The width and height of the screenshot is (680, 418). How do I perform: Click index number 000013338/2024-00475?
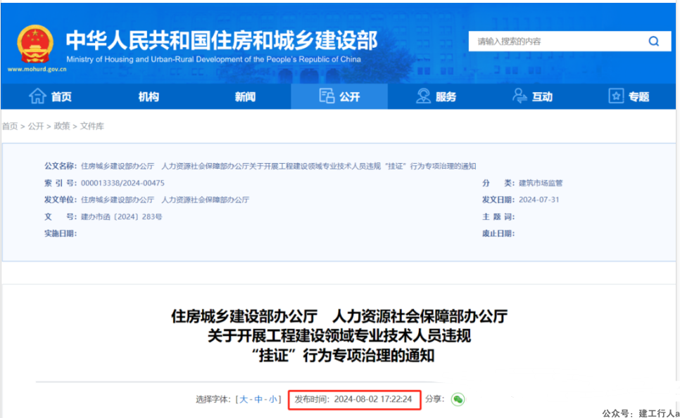[x=122, y=183]
